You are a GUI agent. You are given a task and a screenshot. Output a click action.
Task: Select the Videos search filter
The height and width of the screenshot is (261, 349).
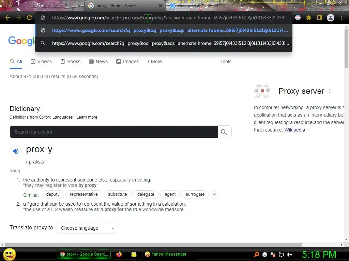pos(41,62)
